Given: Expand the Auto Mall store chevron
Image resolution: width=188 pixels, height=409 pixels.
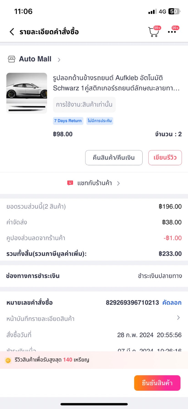Looking at the screenshot, I should pyautogui.click(x=59, y=59).
